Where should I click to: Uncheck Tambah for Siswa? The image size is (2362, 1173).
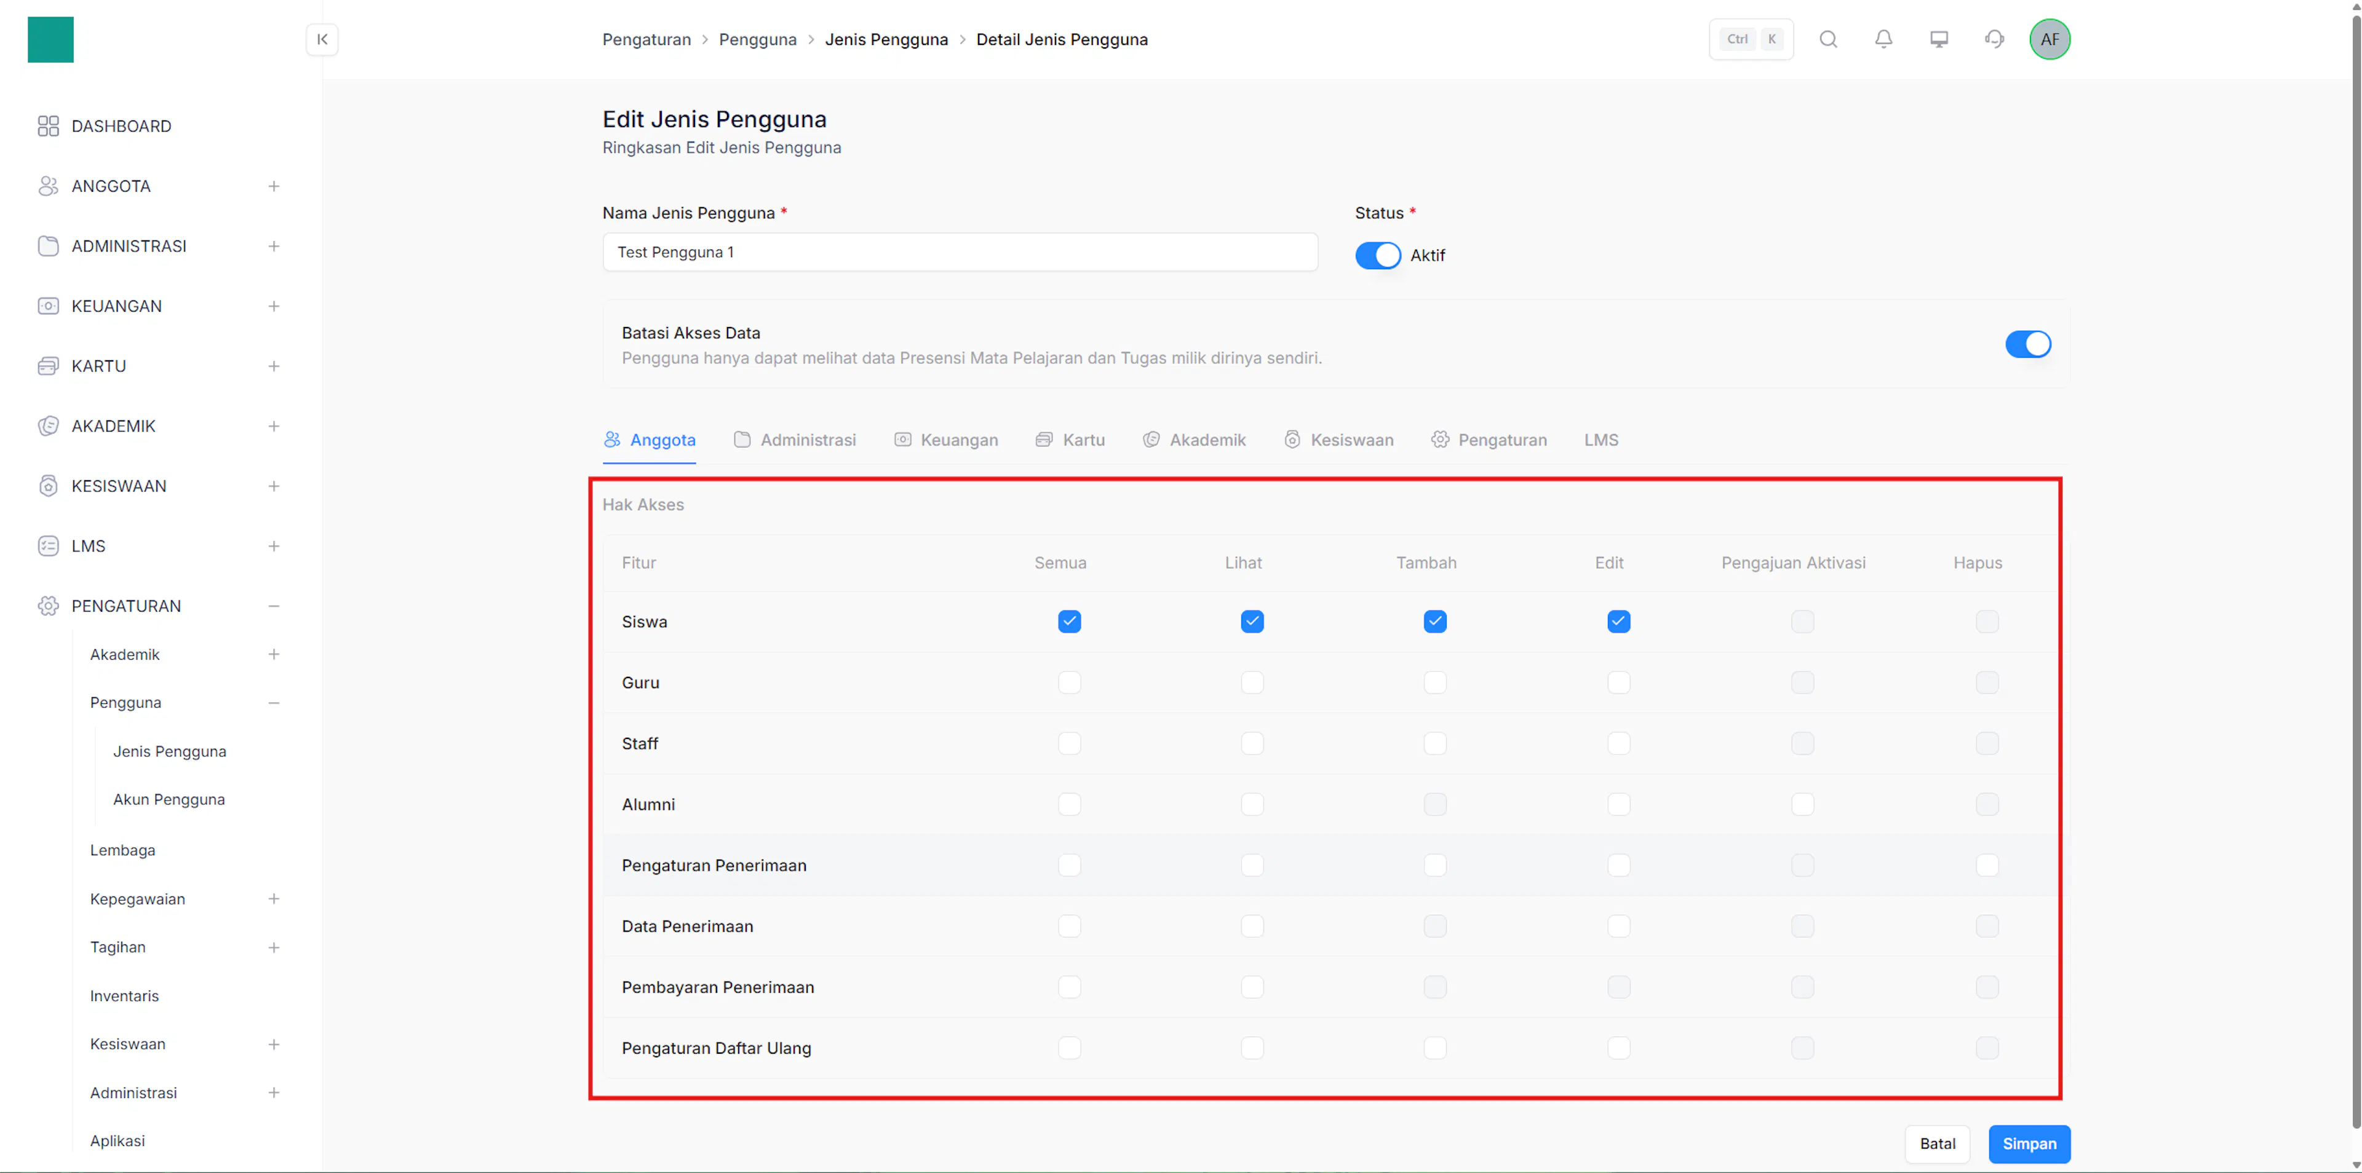point(1435,622)
